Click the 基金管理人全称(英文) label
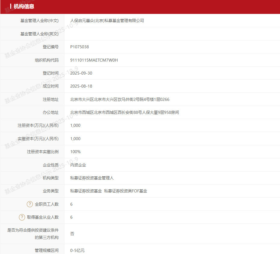Viewport: 280px width, 254px height. [x=39, y=34]
